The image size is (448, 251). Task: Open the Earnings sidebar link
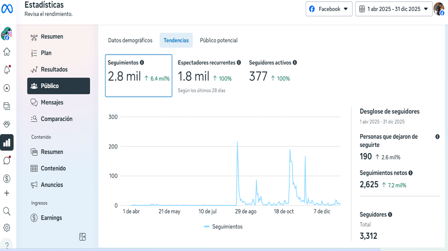(51, 218)
